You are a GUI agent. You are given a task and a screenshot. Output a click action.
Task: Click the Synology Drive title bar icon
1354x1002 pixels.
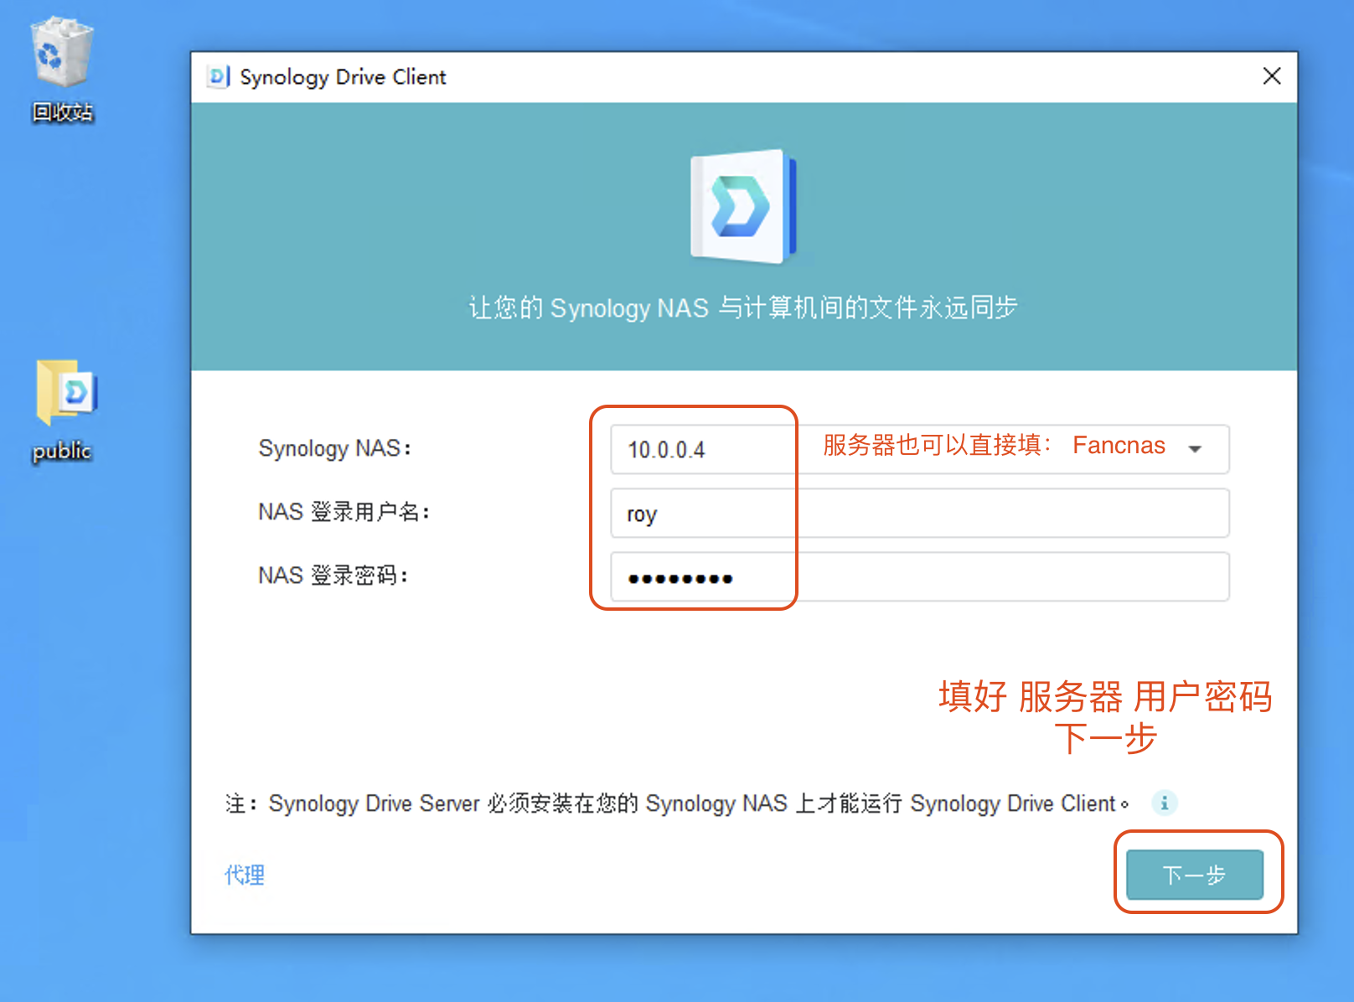[x=218, y=77]
